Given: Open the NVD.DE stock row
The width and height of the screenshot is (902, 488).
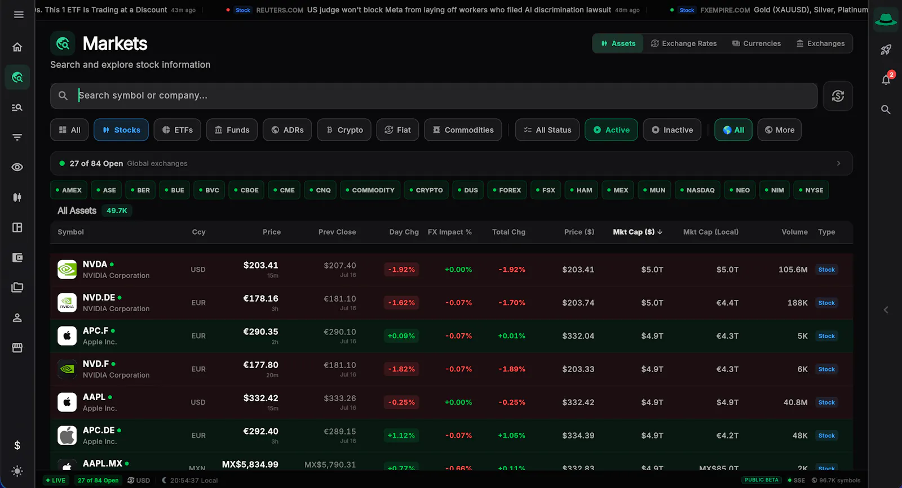Looking at the screenshot, I should (x=452, y=303).
